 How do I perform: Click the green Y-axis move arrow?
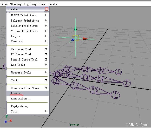click(75, 28)
